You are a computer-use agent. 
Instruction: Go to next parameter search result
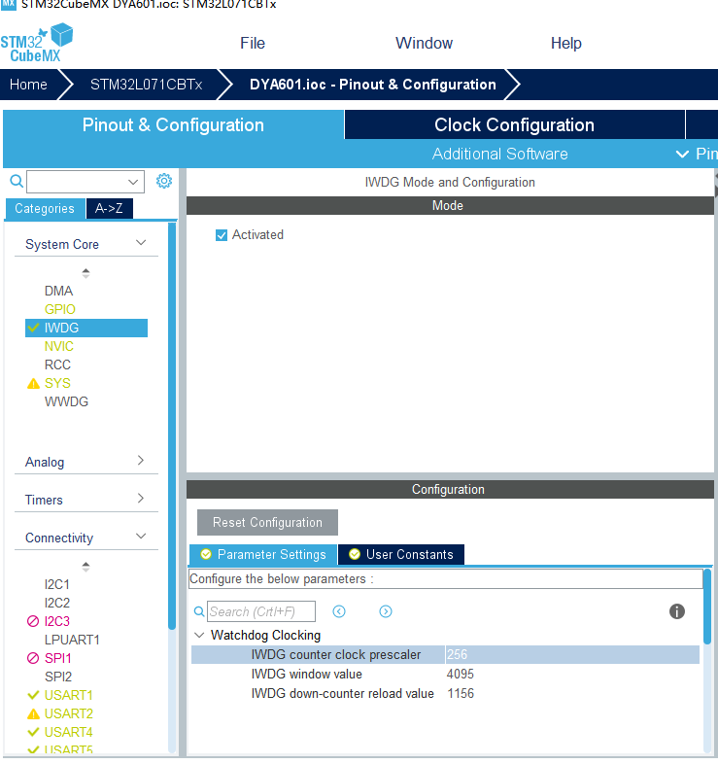click(386, 611)
